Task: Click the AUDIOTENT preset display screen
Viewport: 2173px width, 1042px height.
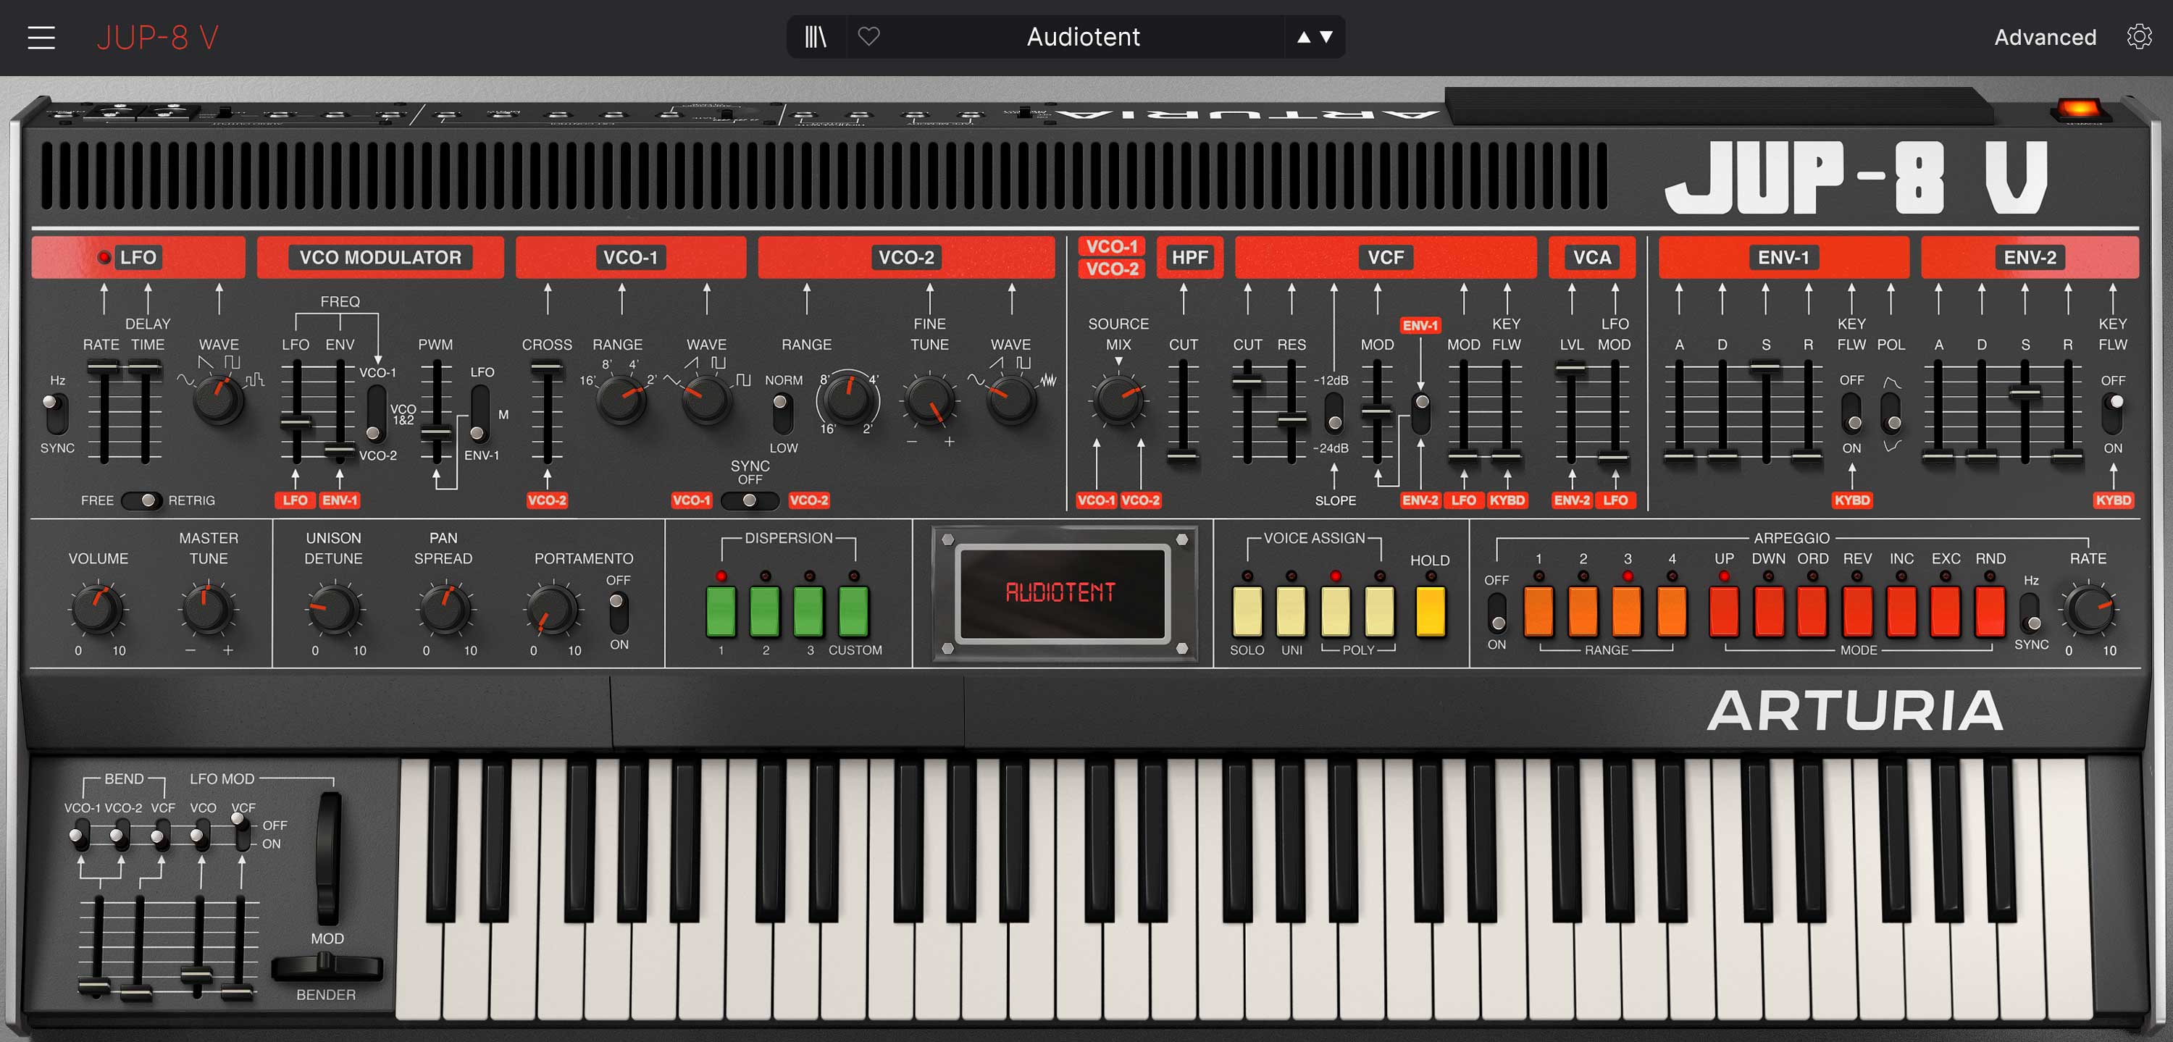Action: coord(1060,592)
